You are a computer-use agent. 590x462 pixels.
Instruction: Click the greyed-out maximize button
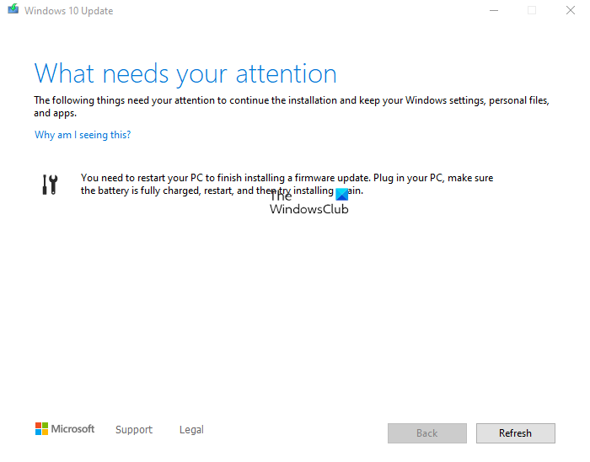point(532,11)
